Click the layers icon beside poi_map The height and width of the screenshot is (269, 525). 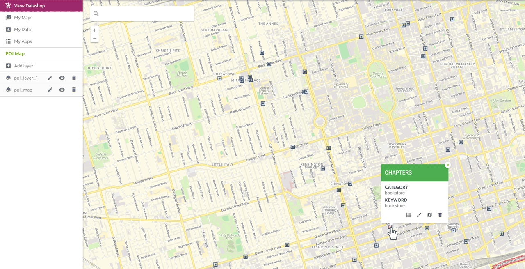tap(8, 90)
